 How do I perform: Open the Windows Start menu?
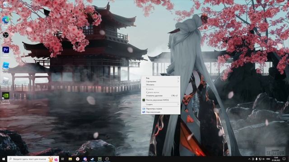click(x=3, y=159)
